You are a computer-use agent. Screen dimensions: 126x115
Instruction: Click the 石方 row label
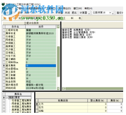pos(41,107)
